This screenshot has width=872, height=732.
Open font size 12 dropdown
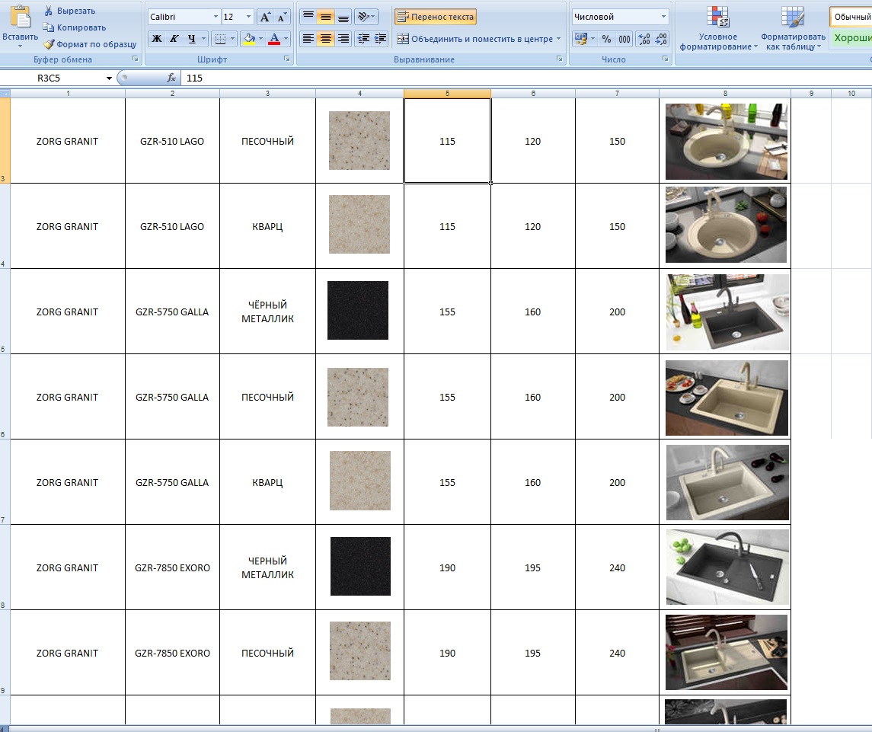[248, 17]
